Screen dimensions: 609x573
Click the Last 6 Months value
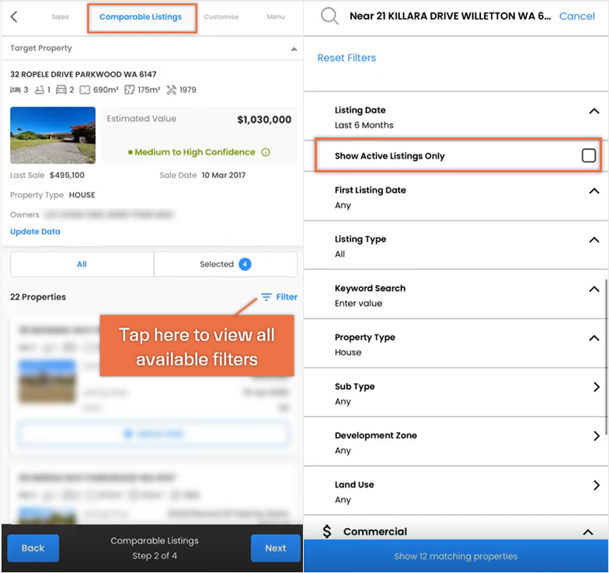coord(364,126)
